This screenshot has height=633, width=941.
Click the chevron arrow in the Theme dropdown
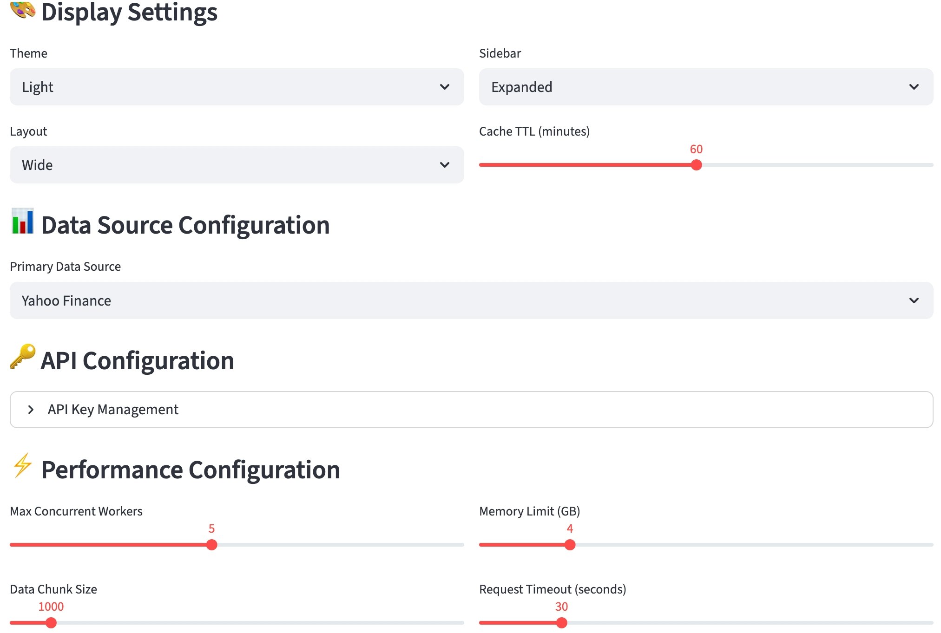click(444, 87)
